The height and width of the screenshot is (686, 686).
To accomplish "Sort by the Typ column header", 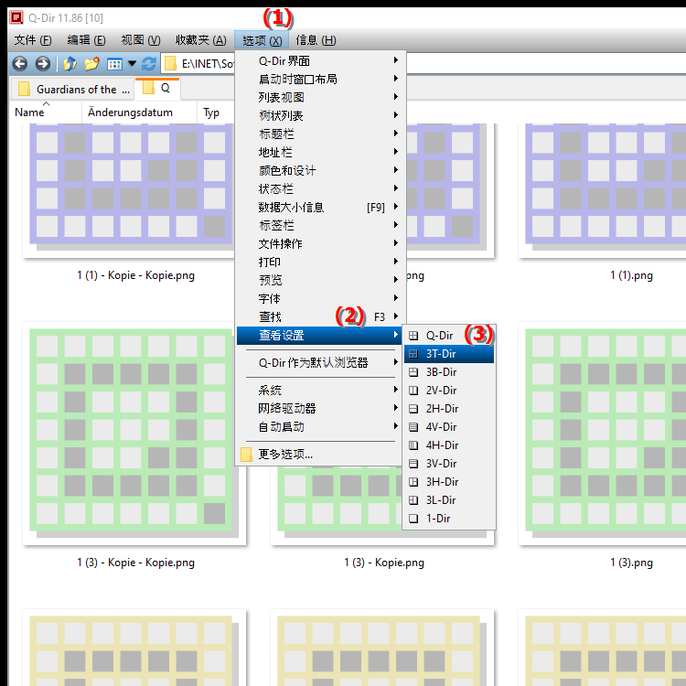I will pos(215,113).
